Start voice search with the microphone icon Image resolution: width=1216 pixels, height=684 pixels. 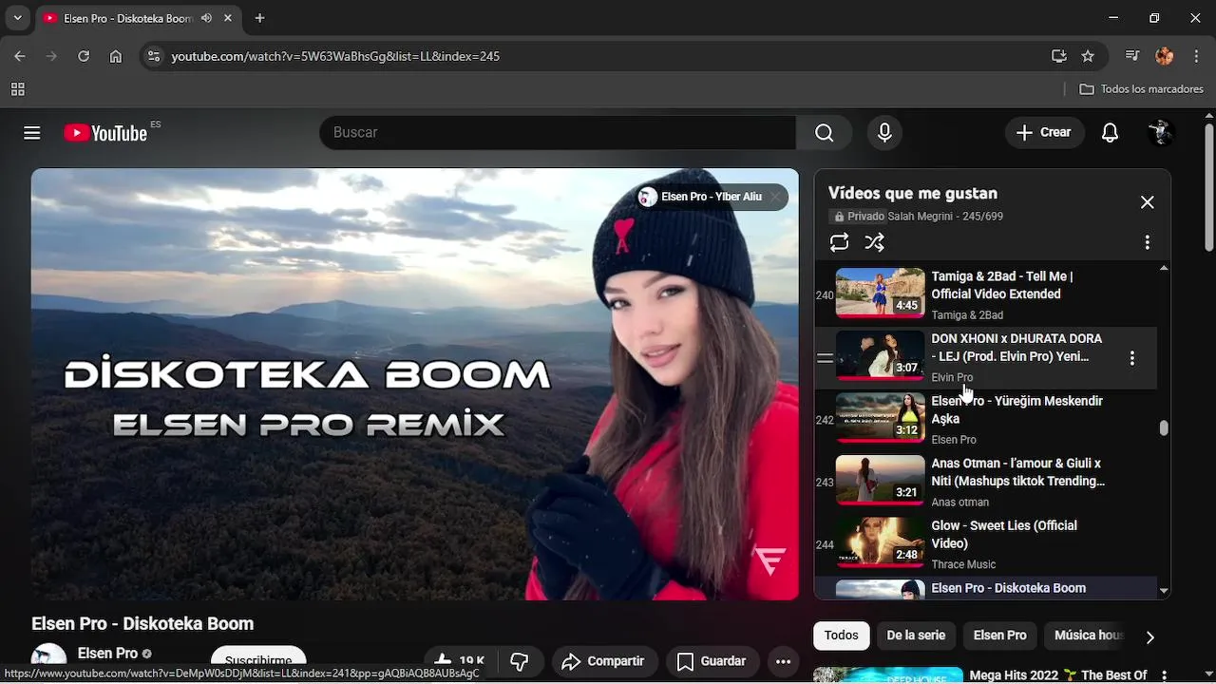coord(884,133)
